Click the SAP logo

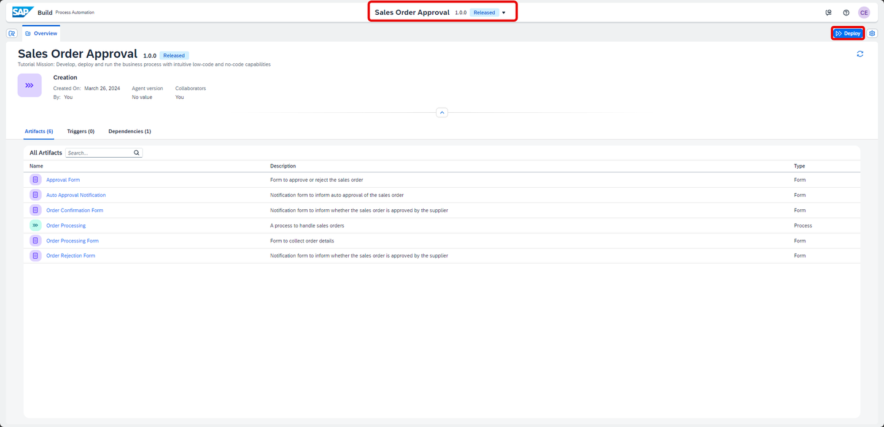click(23, 12)
